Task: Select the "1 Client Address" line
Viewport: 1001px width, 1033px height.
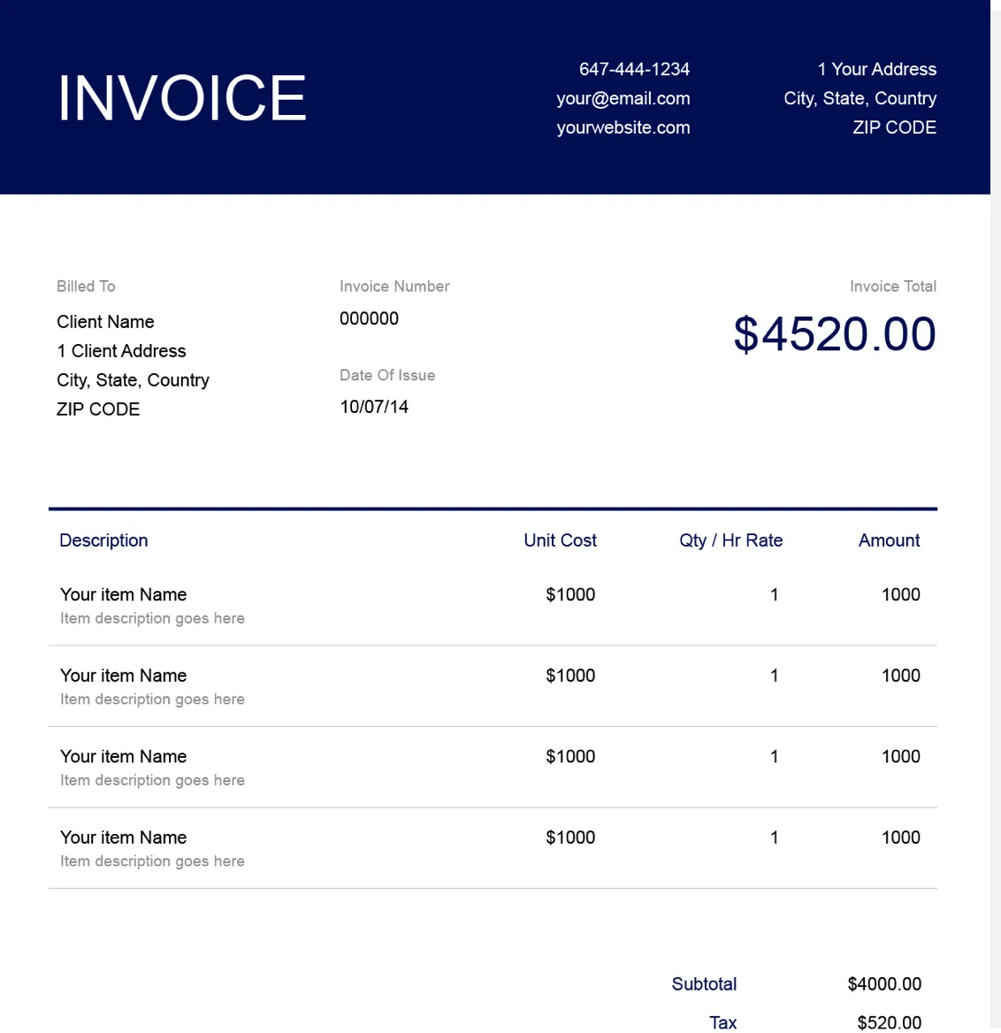Action: click(x=121, y=351)
